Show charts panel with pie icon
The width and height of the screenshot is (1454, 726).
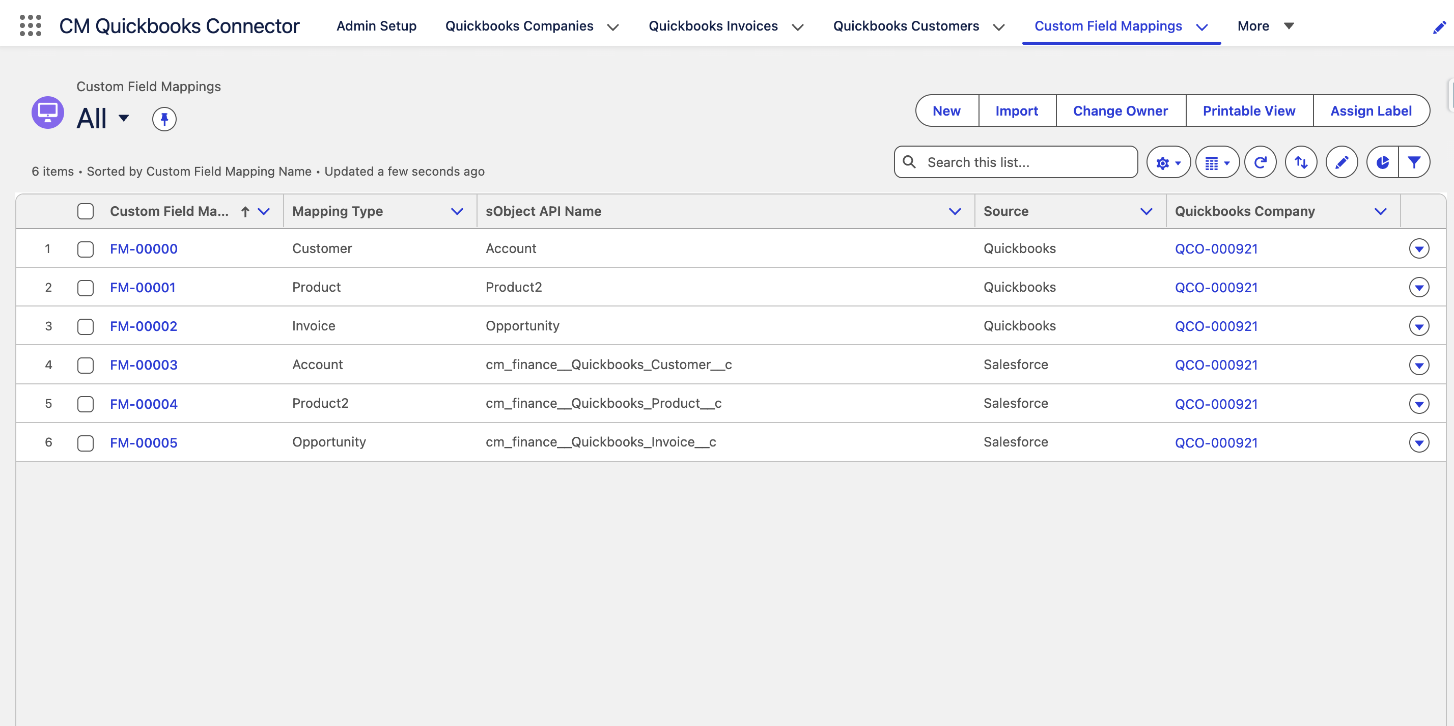coord(1382,162)
